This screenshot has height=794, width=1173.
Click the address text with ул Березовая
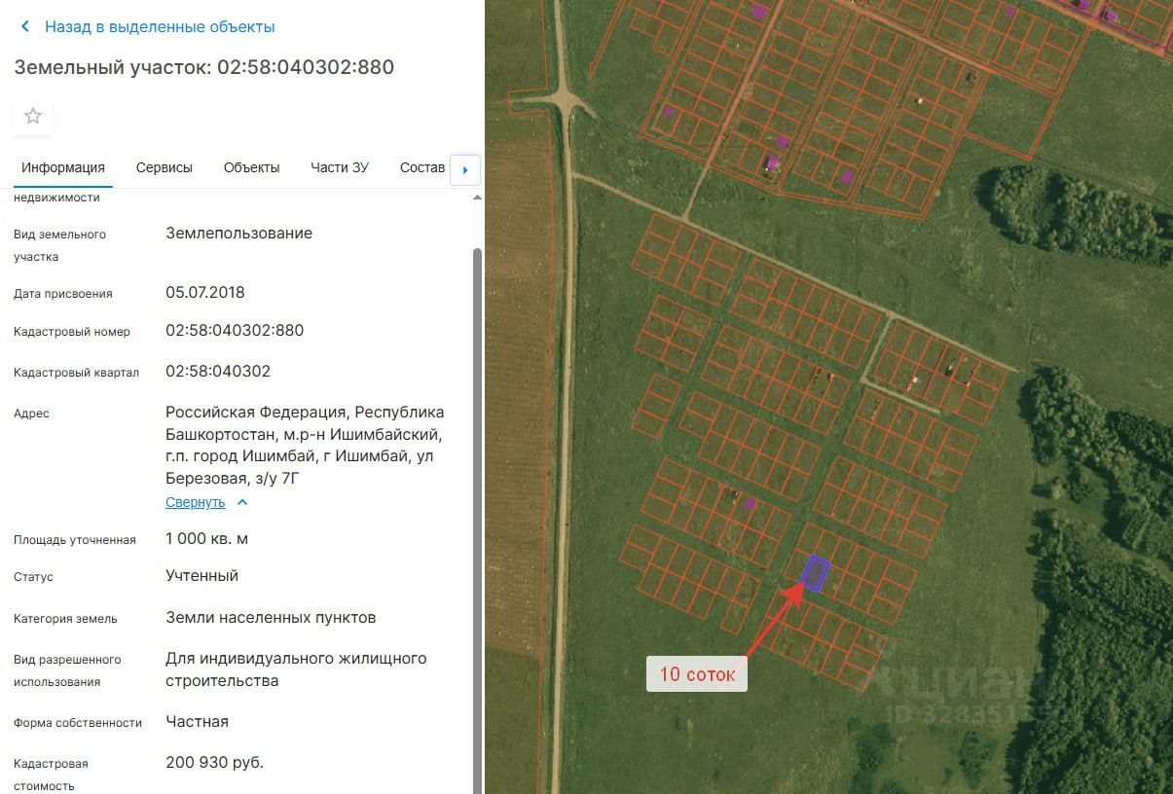pos(305,445)
